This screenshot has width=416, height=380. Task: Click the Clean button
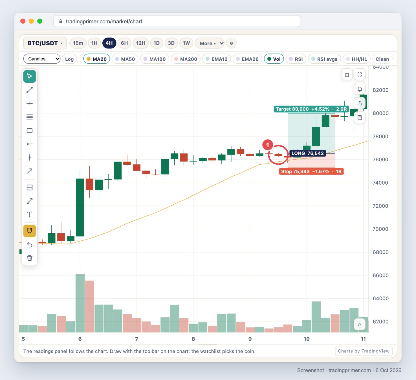tap(382, 59)
